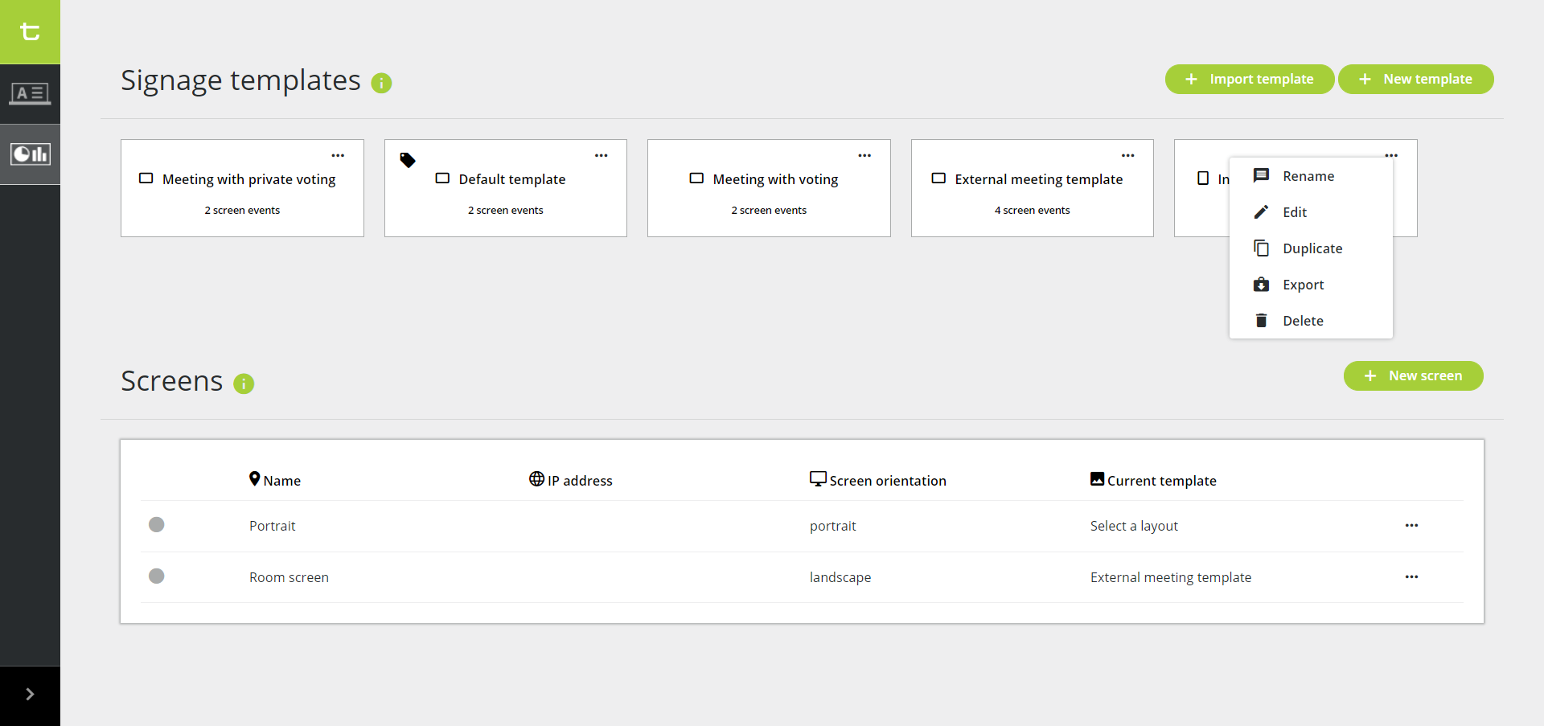Click the status dot for Room screen

[157, 576]
